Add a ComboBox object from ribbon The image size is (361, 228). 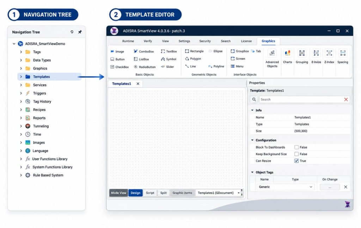point(144,52)
